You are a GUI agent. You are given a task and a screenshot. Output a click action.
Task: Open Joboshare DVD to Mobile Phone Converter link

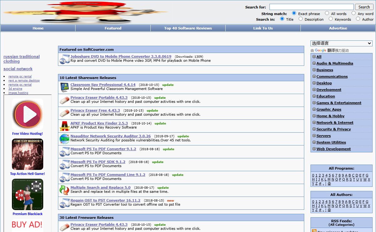click(121, 56)
